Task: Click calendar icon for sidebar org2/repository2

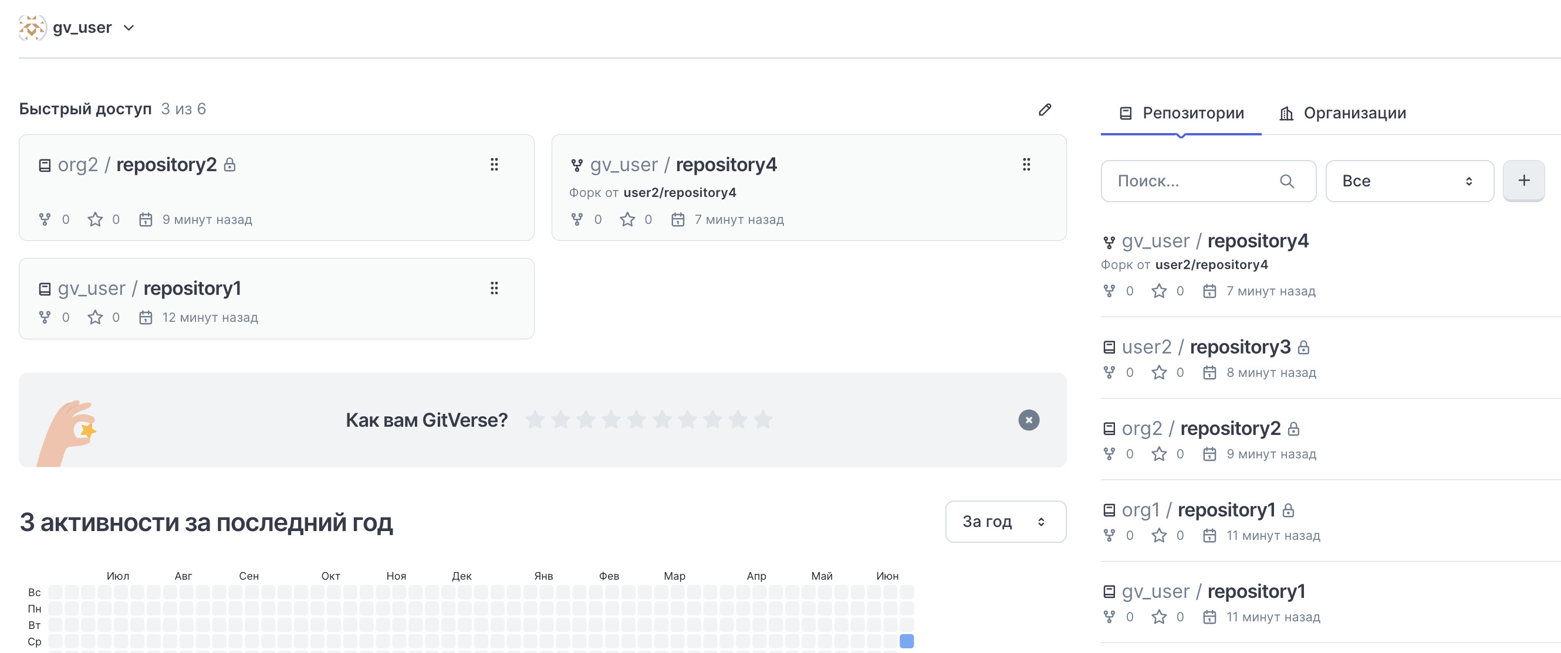Action: pos(1209,454)
